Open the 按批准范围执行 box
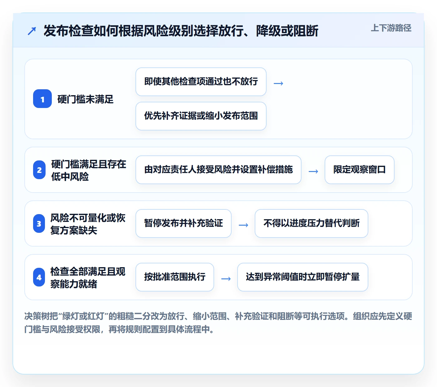437x387 pixels. tap(175, 277)
